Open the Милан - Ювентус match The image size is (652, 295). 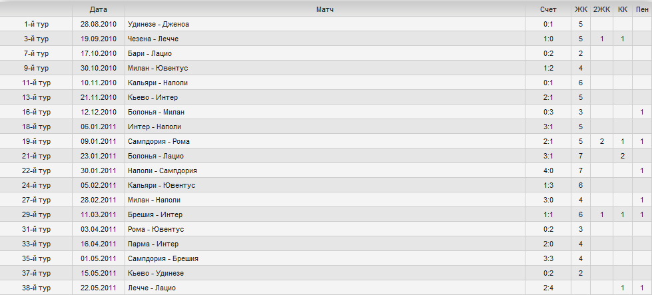(158, 68)
